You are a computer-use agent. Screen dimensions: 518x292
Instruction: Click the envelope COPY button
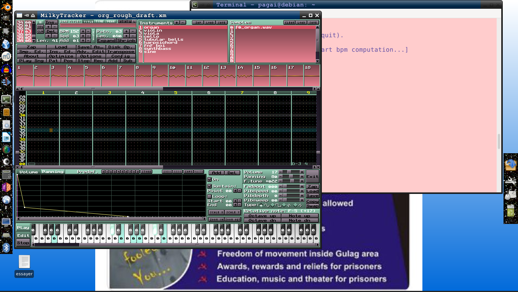[x=189, y=172]
